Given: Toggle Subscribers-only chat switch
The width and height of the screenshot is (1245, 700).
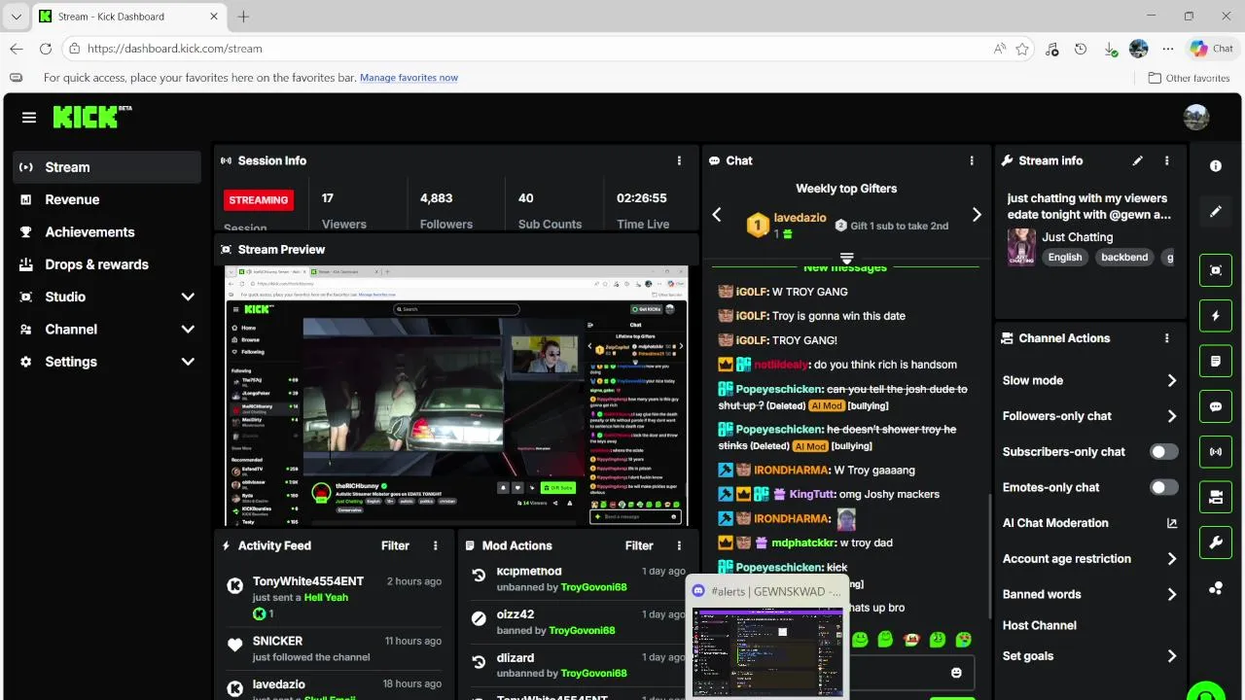Looking at the screenshot, I should pyautogui.click(x=1164, y=452).
